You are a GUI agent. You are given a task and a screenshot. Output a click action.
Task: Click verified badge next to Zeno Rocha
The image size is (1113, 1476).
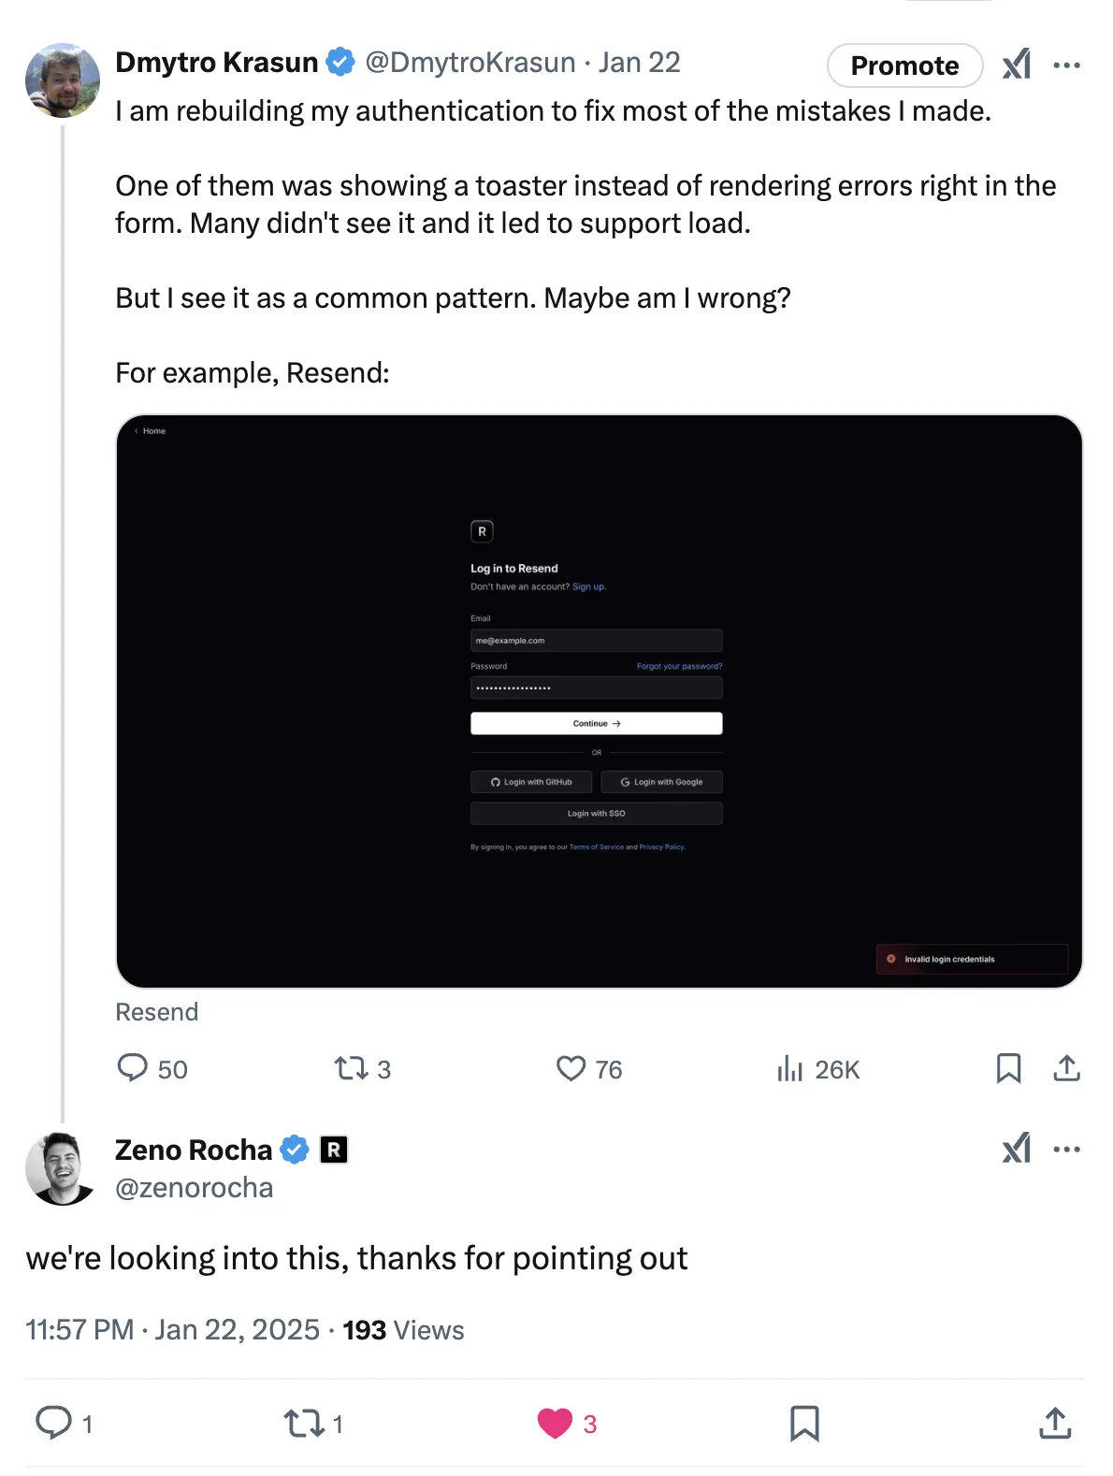click(295, 1149)
